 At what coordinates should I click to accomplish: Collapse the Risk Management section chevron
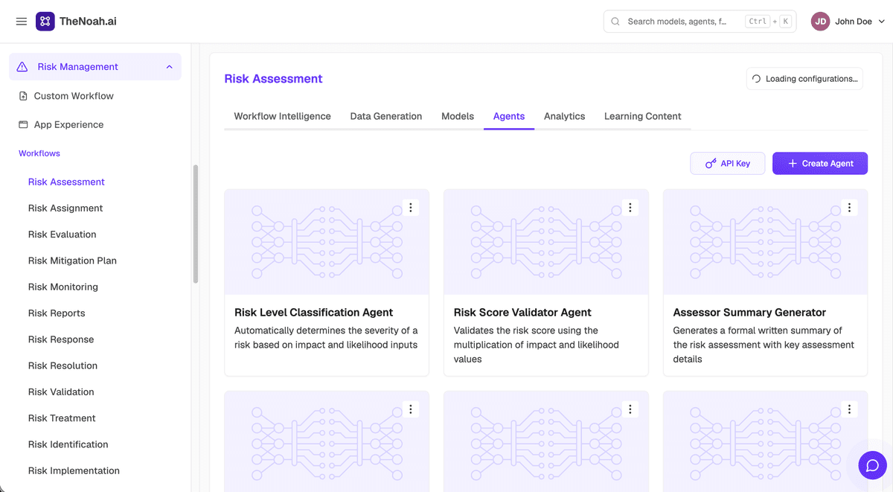[x=169, y=67]
